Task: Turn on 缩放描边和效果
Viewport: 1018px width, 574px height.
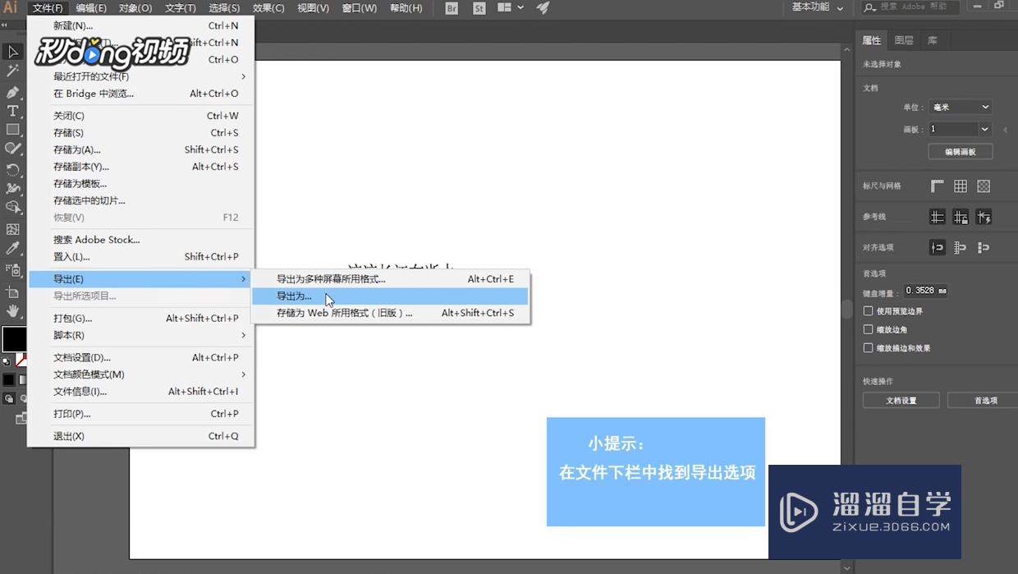Action: 868,348
